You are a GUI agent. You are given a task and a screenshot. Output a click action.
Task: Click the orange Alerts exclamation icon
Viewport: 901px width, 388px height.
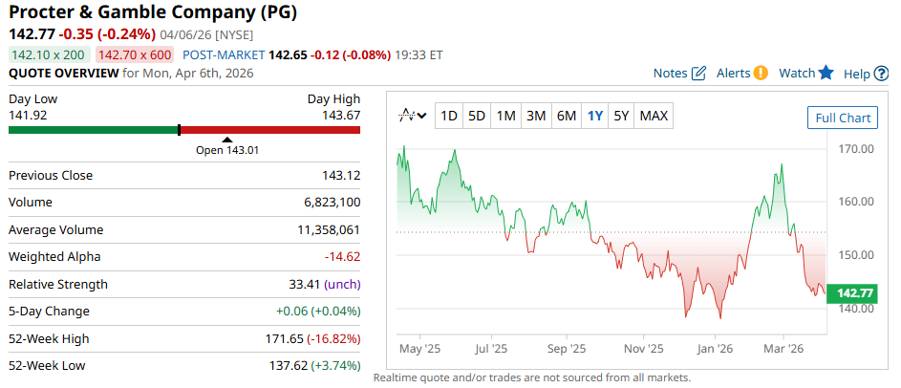[x=761, y=74]
